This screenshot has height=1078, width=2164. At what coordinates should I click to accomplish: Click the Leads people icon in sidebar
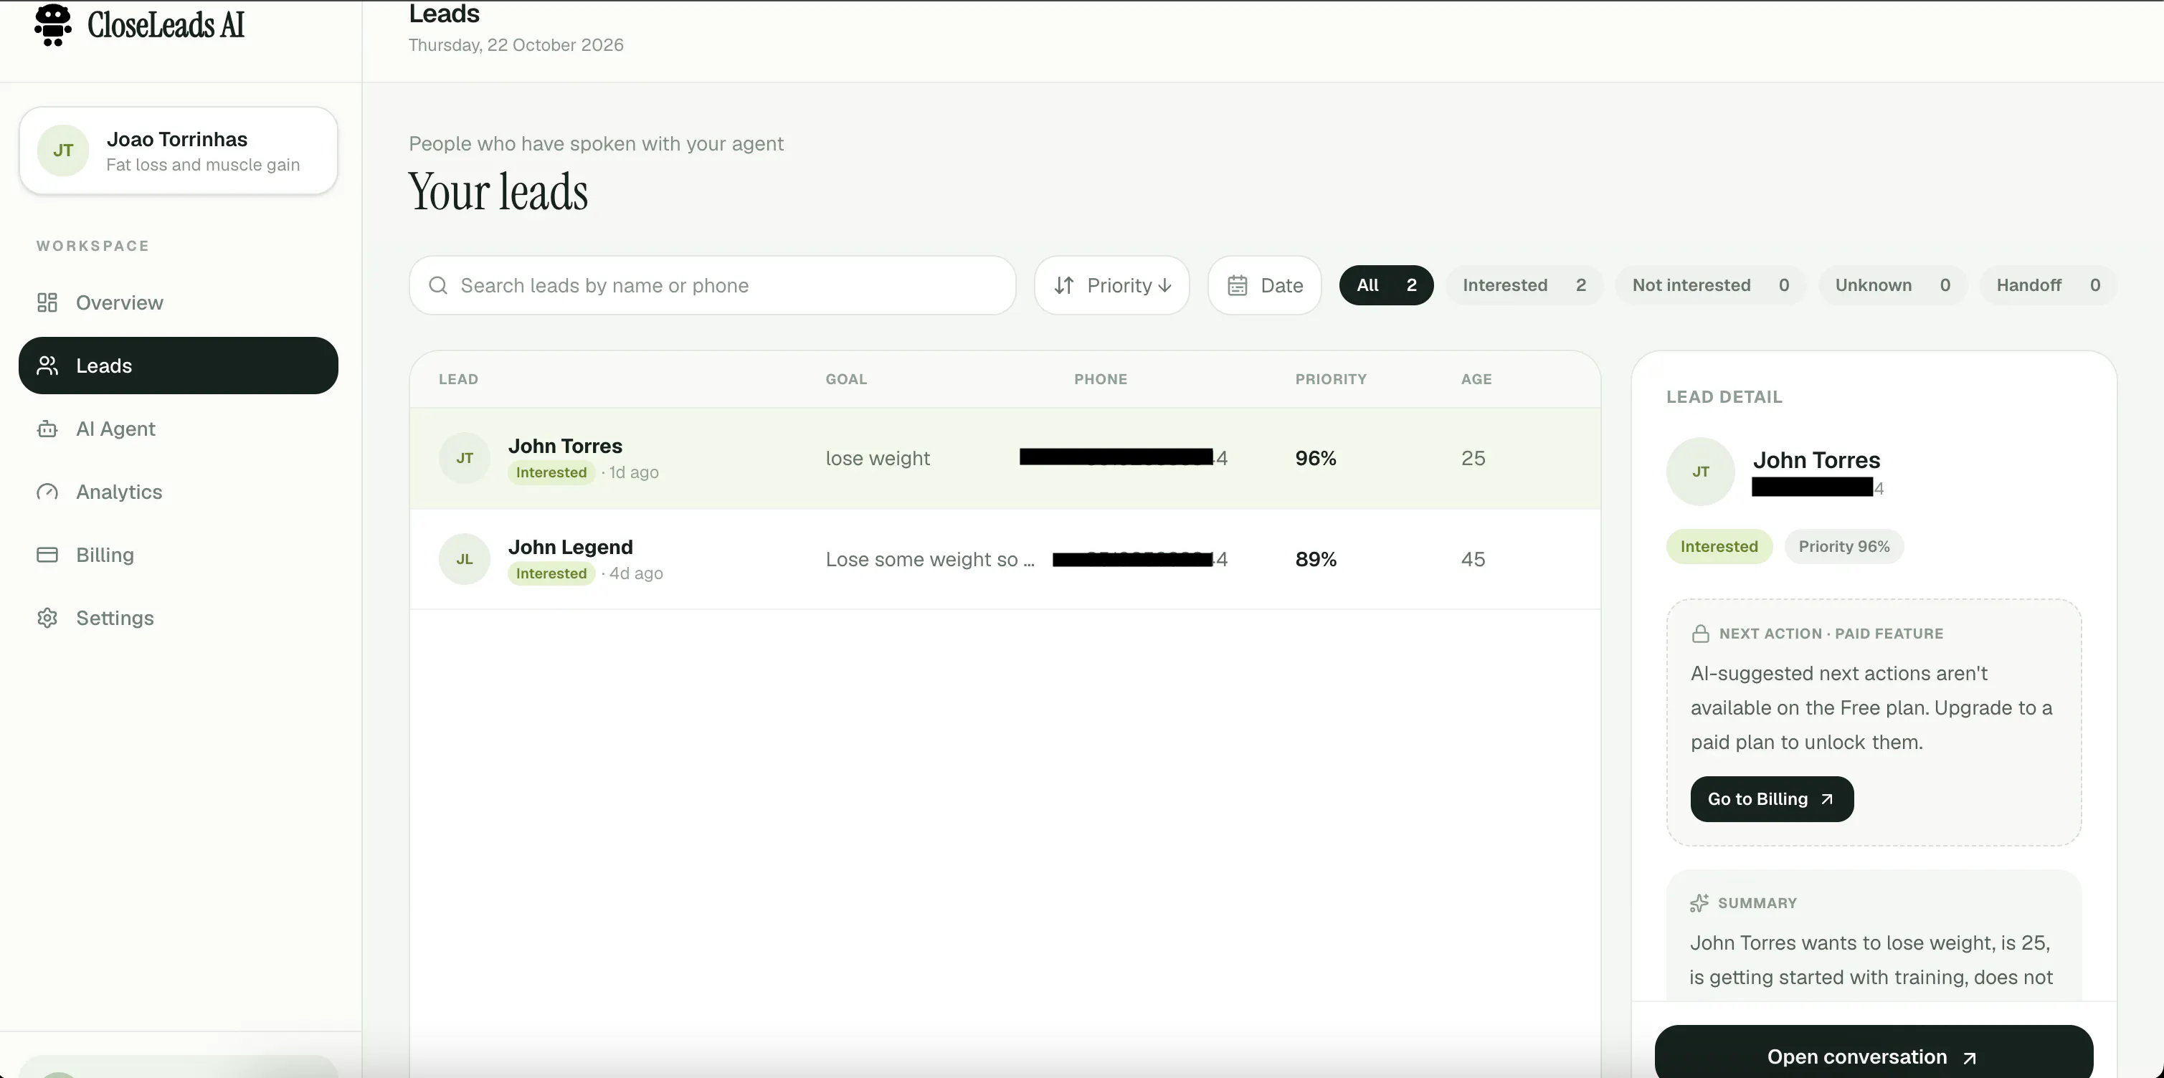pyautogui.click(x=47, y=366)
